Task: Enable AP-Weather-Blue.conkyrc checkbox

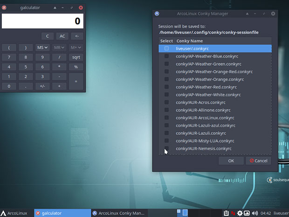Action: point(166,56)
